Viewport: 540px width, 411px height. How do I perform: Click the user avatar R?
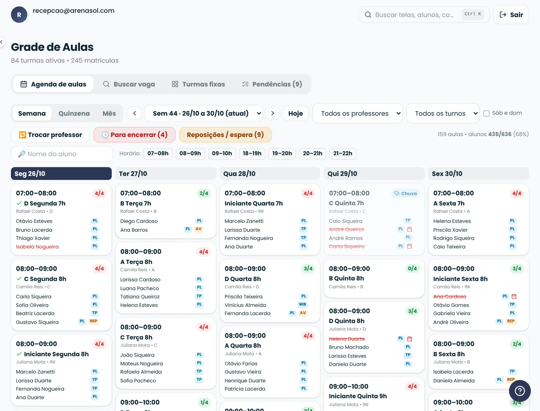click(19, 15)
